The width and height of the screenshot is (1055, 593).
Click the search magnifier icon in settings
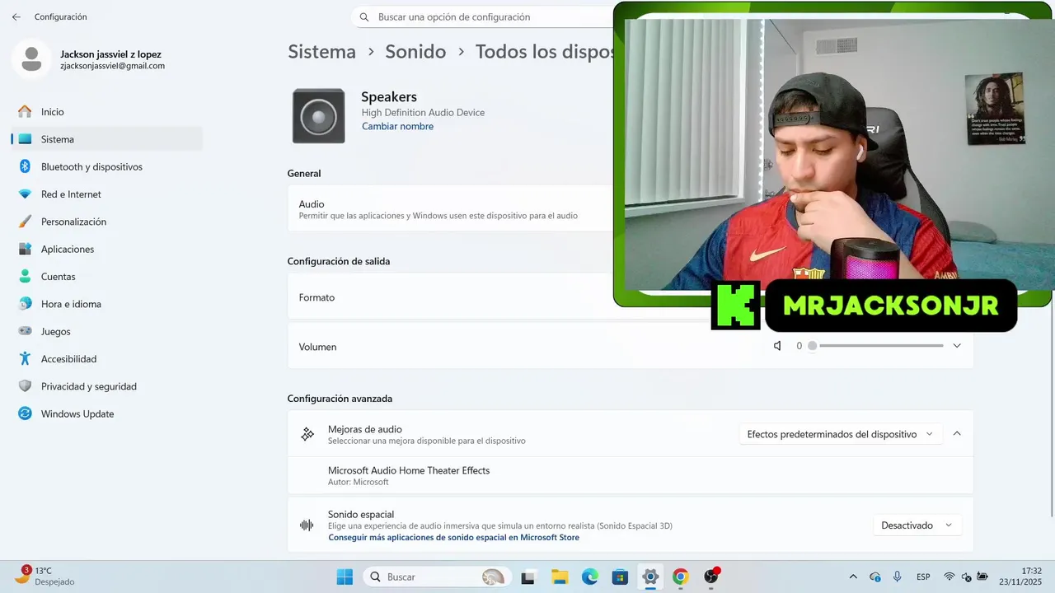coord(364,16)
